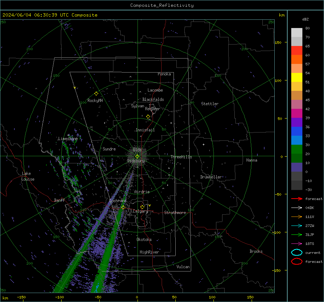Click the Didsbury town label

[x=136, y=161]
